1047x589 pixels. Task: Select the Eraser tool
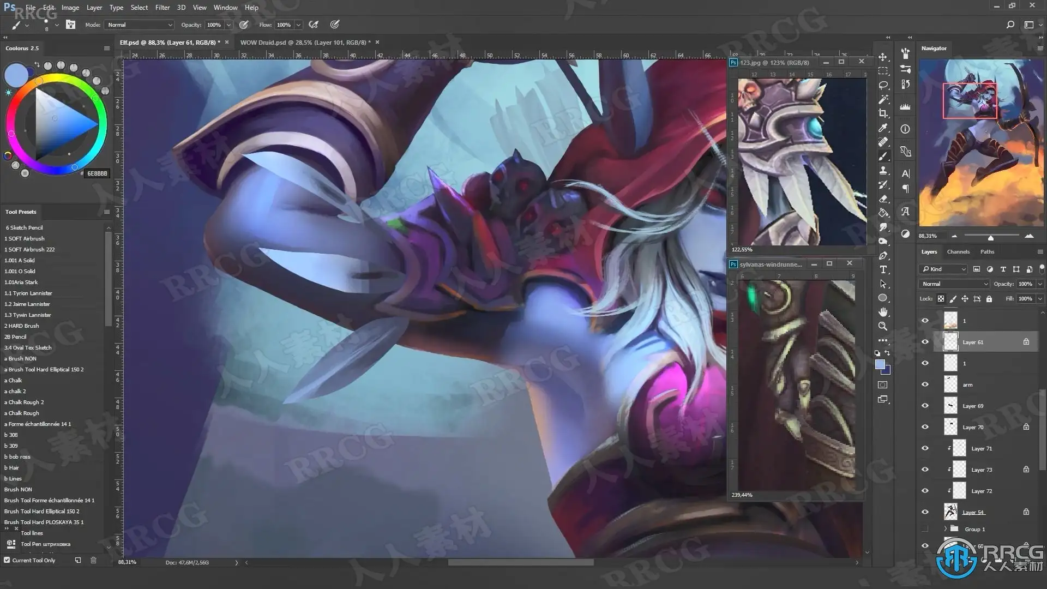[883, 199]
